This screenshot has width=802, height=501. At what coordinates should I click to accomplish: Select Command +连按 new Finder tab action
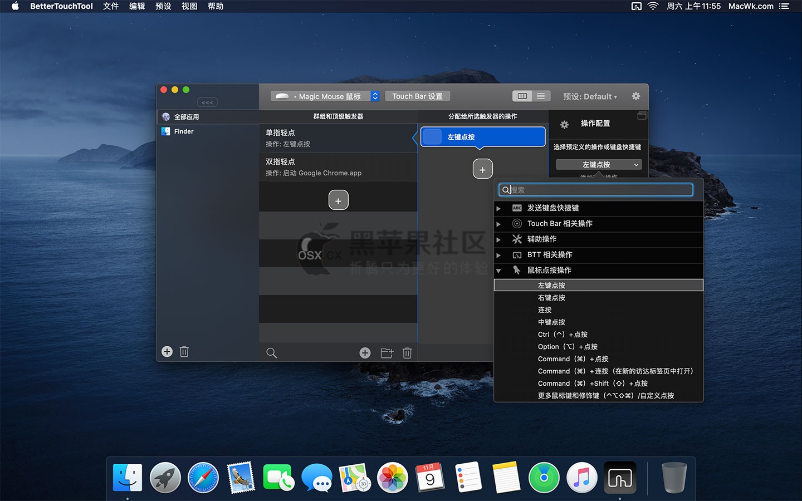click(599, 371)
